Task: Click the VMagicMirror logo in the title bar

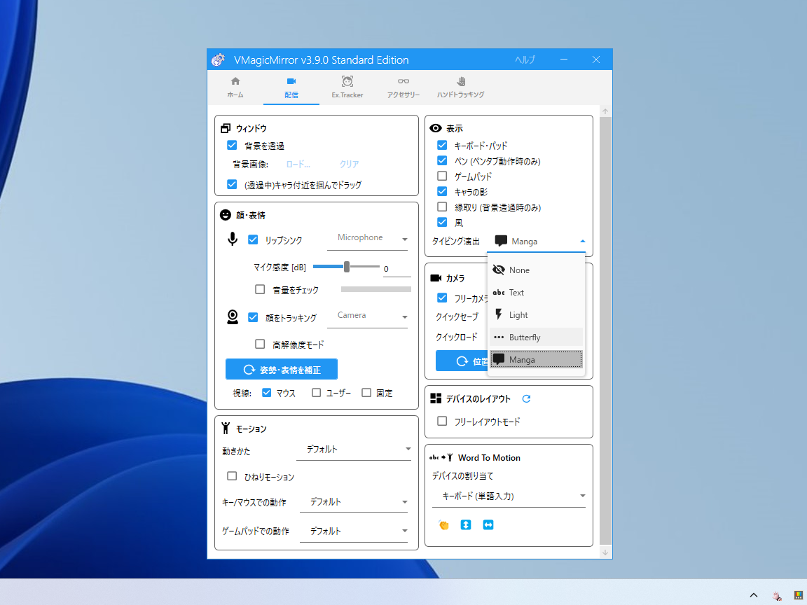Action: click(219, 60)
